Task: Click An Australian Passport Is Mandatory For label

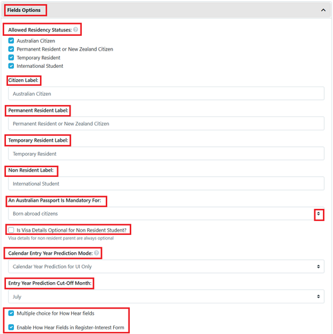Action: [55, 200]
